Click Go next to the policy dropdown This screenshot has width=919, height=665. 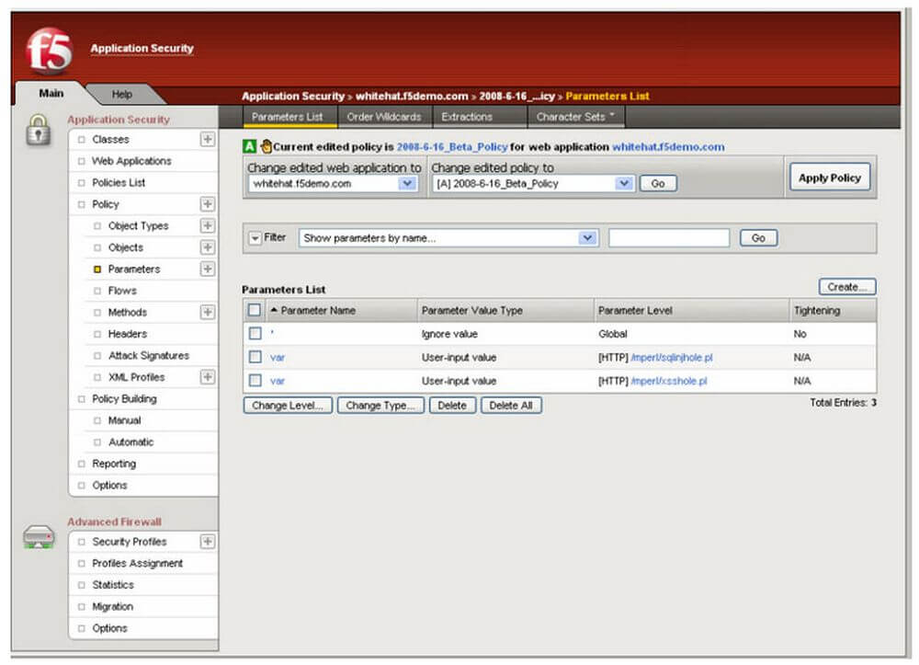(x=658, y=184)
